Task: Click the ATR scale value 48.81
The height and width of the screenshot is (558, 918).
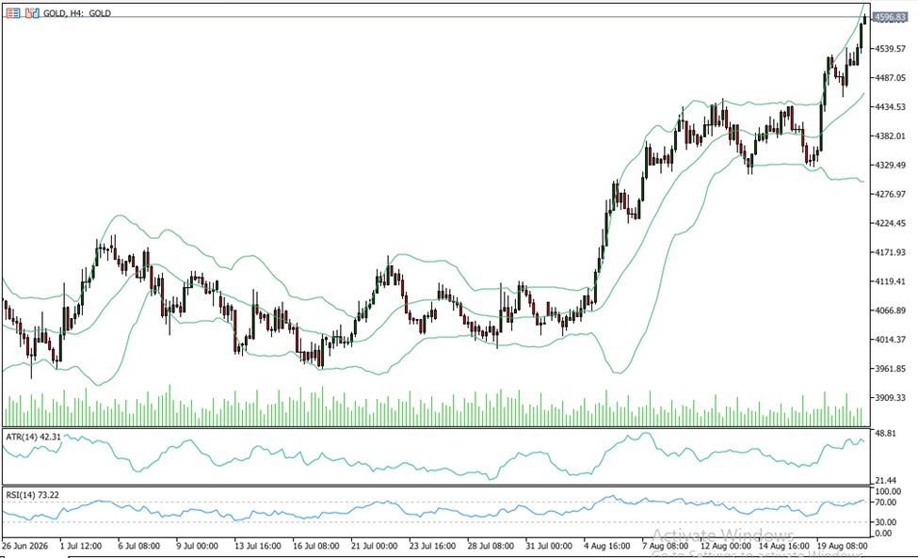Action: [885, 434]
